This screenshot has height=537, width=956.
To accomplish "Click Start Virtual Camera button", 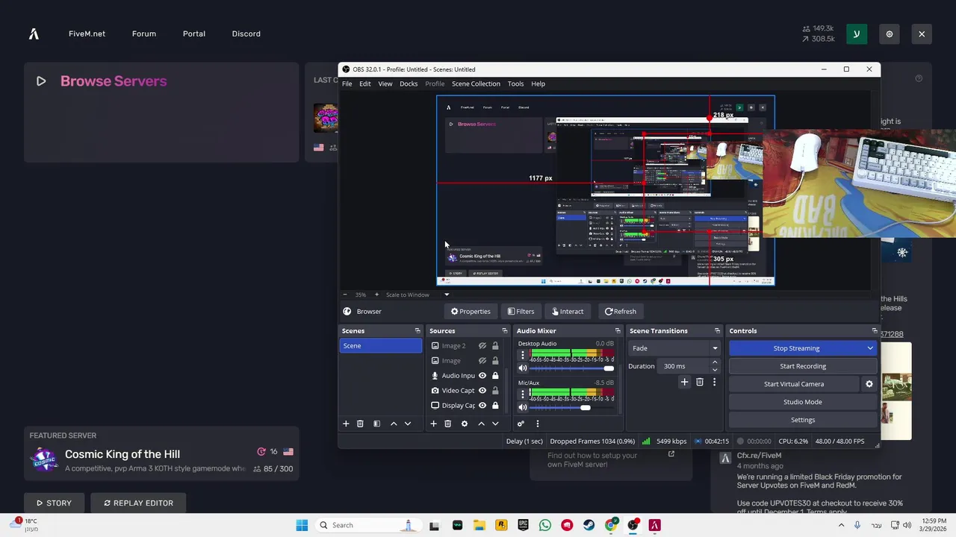I will click(794, 384).
